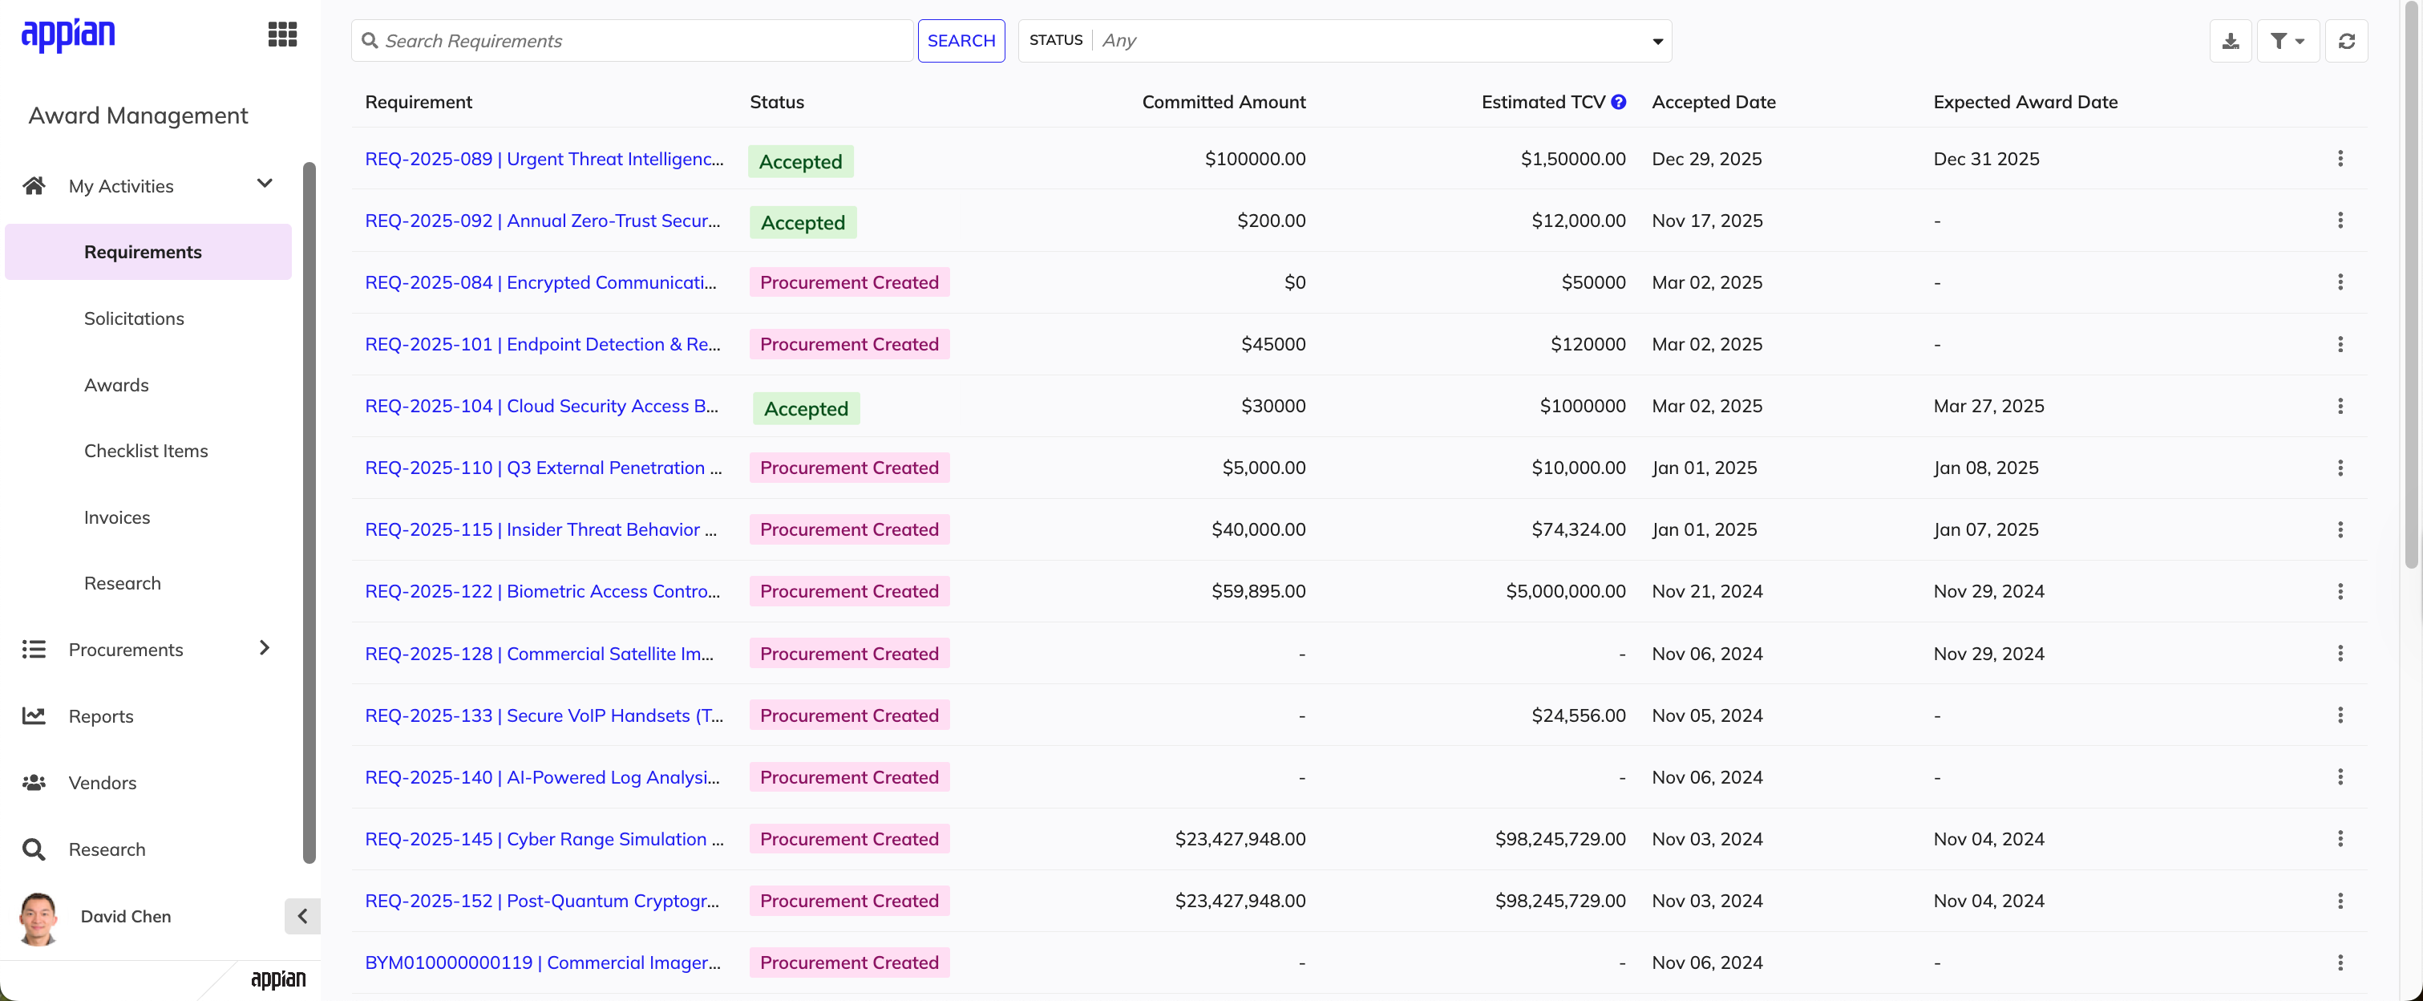Screen dimensions: 2423x1001
Task: Open row actions for BYM010000000119
Action: point(2340,962)
